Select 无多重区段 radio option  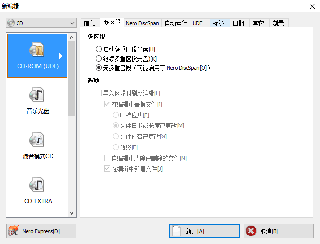(98, 68)
